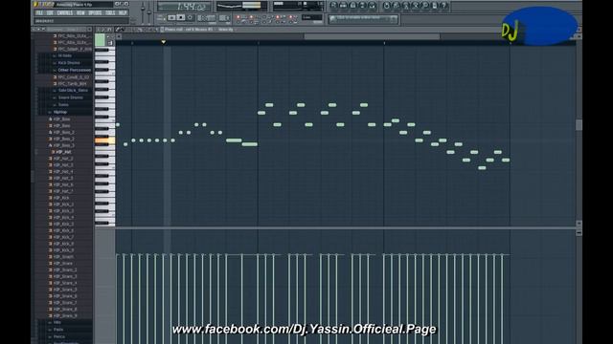Adjust the master volume slider
Viewport: 613px width, 344px height.
pyautogui.click(x=143, y=10)
